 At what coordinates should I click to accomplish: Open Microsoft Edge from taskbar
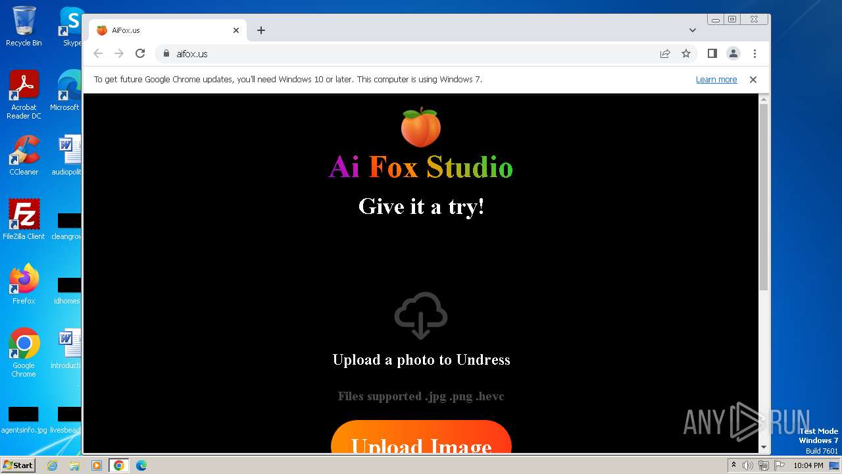(x=141, y=465)
